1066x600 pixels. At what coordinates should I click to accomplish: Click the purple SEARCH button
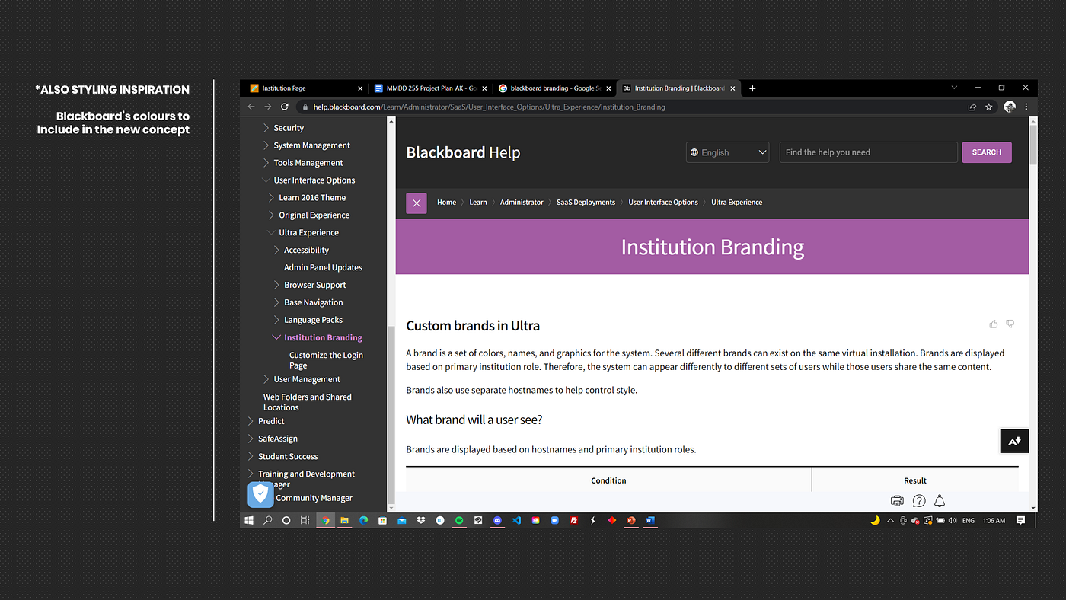(987, 152)
